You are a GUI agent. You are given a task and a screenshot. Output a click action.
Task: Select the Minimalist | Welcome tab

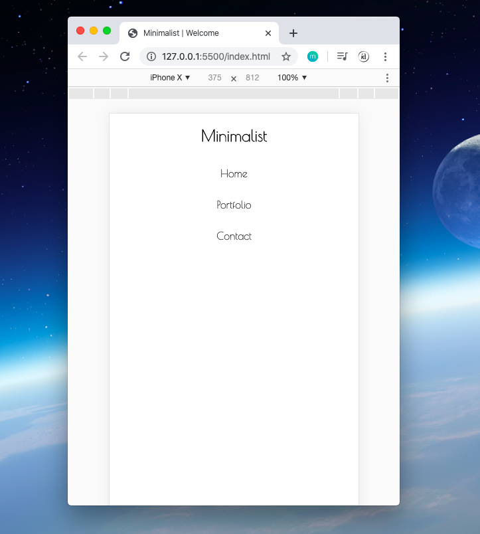pyautogui.click(x=199, y=33)
